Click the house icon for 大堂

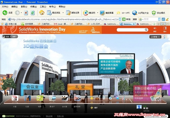click(x=15, y=98)
